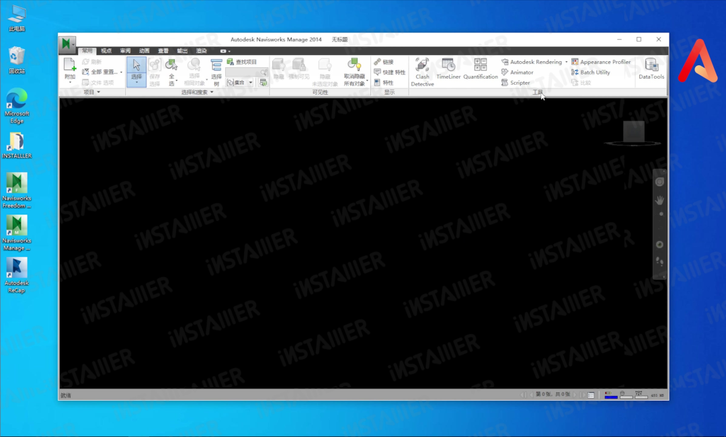The width and height of the screenshot is (726, 437).
Task: Switch to the 审阅 (Review) ribbon tab
Action: pyautogui.click(x=125, y=50)
